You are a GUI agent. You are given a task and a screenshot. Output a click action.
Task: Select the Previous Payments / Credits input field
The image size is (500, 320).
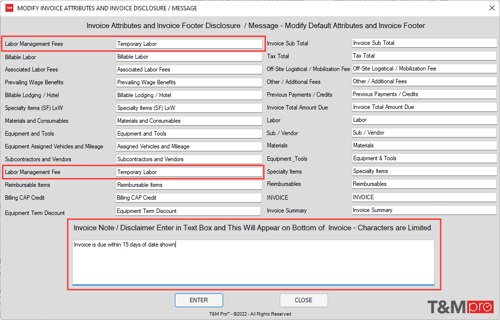pos(424,94)
